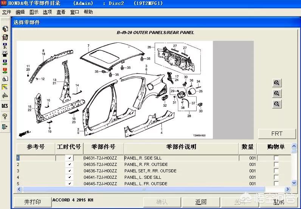Click the horizontal scrollbar left arrow
Screen dimensions: 301x209
coord(19,189)
